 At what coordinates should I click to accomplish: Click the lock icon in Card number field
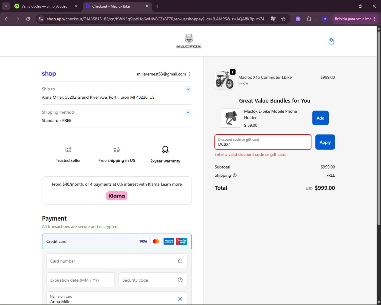click(x=180, y=261)
